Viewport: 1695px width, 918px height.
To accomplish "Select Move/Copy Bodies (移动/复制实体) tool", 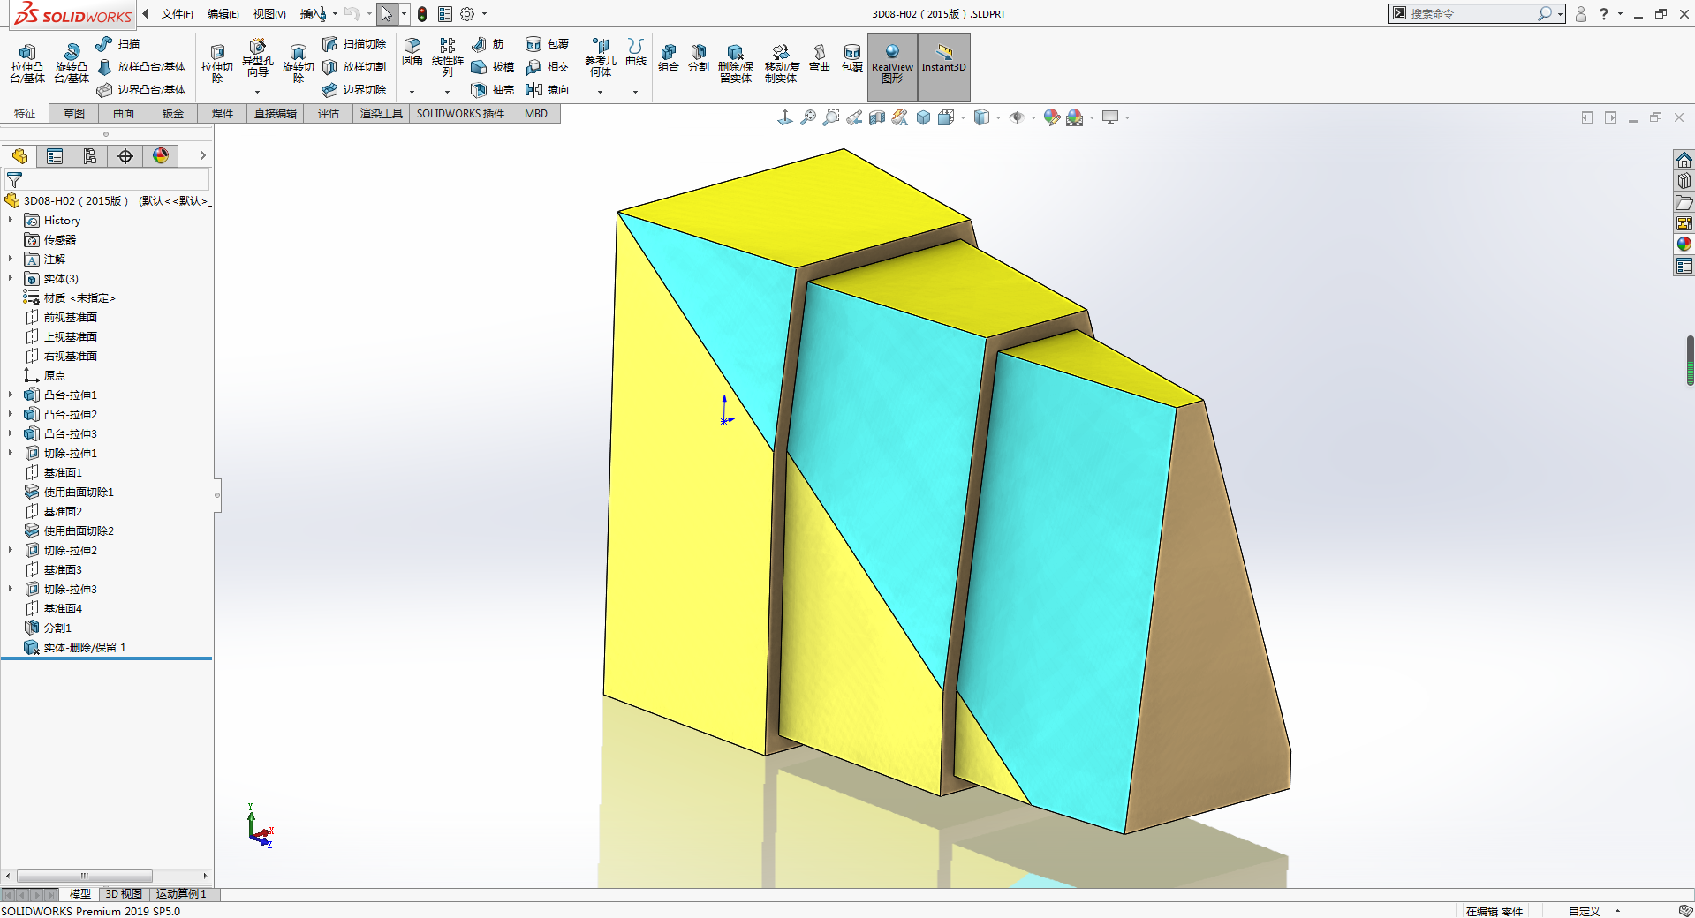I will click(782, 63).
